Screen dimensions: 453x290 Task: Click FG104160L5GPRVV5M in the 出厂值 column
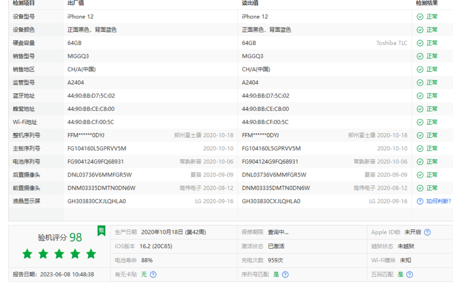pos(97,149)
